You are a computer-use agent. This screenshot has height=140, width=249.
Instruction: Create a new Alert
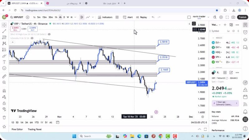(x=128, y=17)
